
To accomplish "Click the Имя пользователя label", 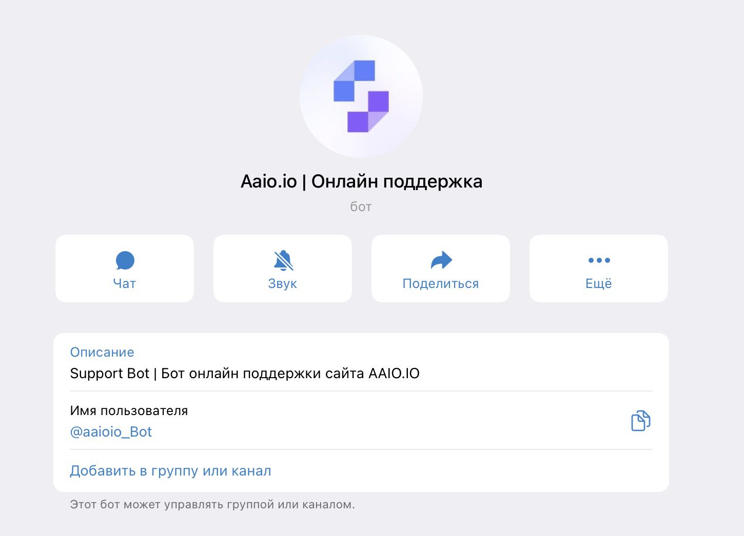I will pos(129,410).
